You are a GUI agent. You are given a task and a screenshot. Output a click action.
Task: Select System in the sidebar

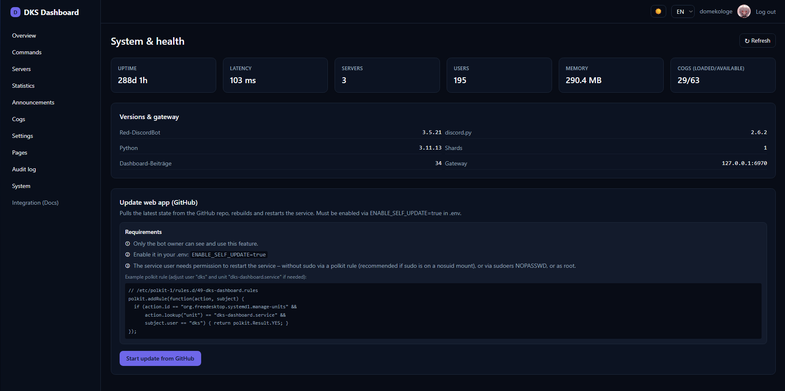coord(21,186)
